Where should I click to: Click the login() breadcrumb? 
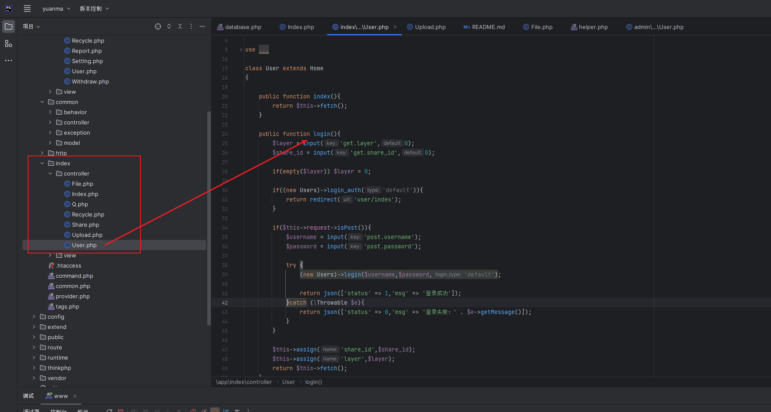tap(313, 382)
